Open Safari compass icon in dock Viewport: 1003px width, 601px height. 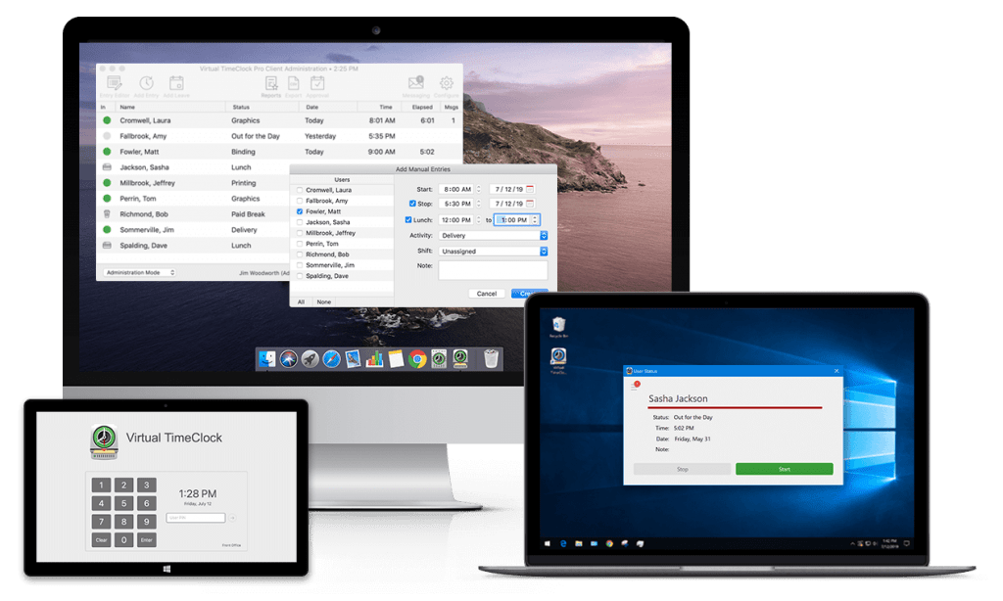(331, 359)
